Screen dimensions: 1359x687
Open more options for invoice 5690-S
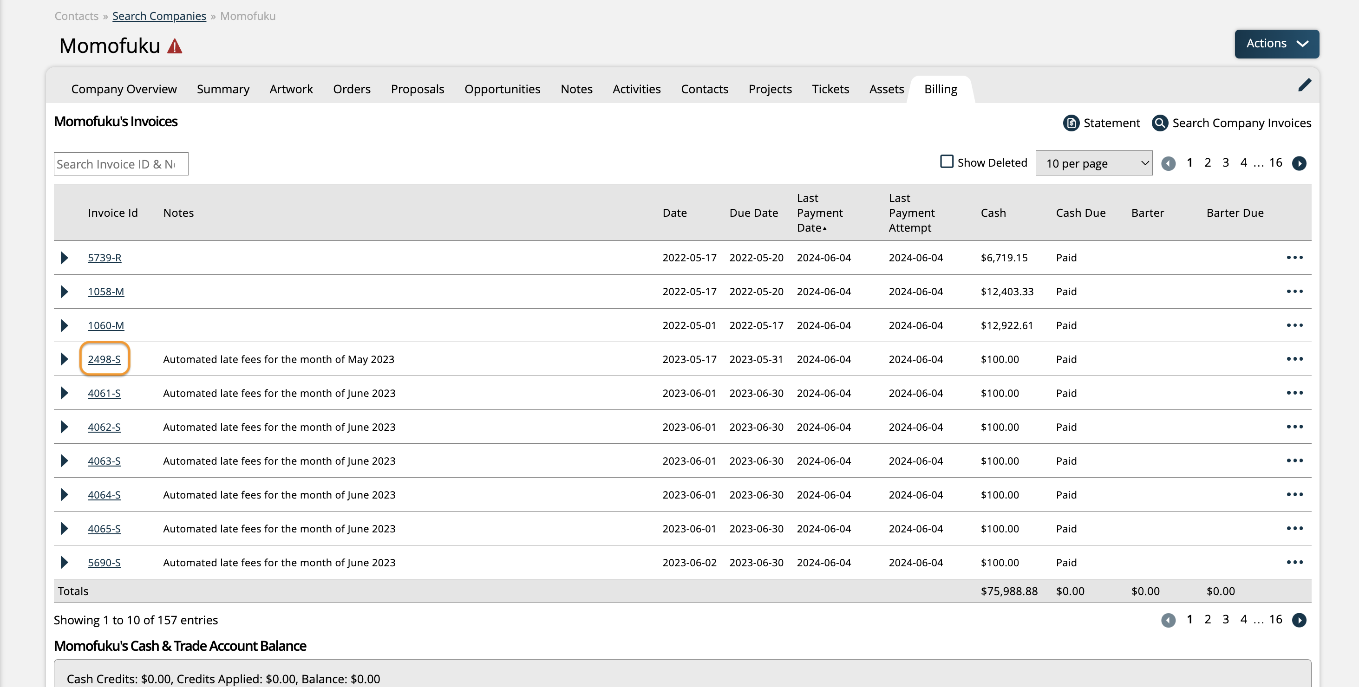1294,562
